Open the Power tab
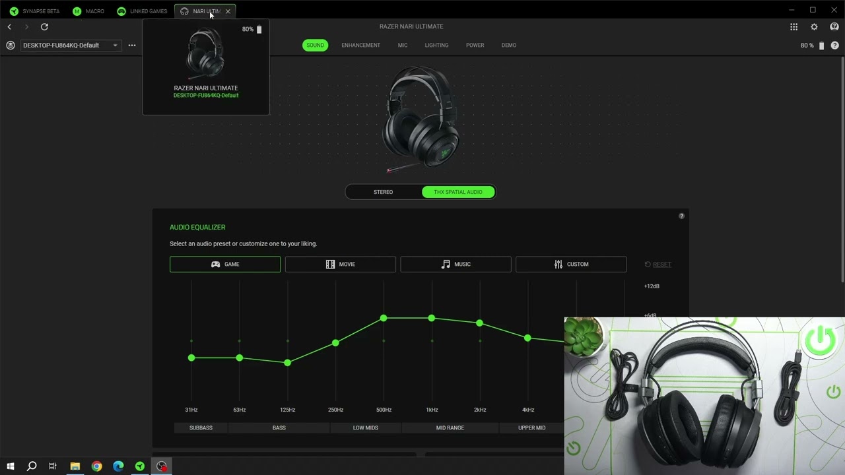 [475, 46]
